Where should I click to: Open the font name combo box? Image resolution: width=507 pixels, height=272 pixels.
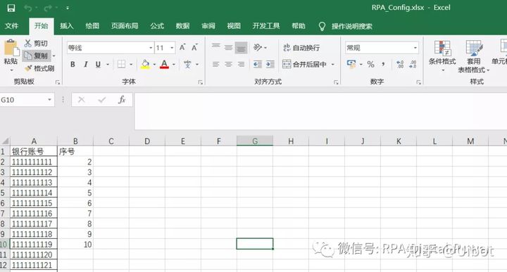coord(110,48)
